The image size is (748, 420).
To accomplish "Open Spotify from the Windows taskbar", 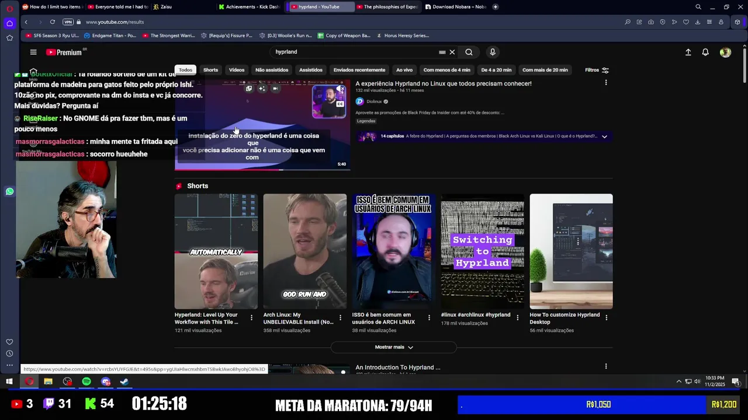I will (x=86, y=381).
